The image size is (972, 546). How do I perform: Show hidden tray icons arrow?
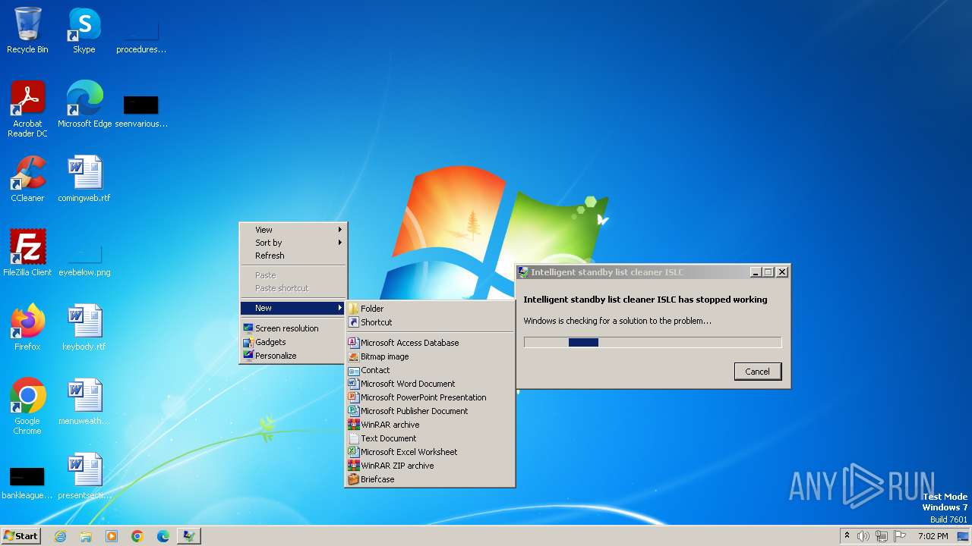tap(847, 535)
